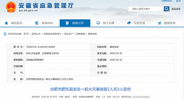
Task: Click the 无障碍浏览 accessibility link
Action: [x=166, y=1]
